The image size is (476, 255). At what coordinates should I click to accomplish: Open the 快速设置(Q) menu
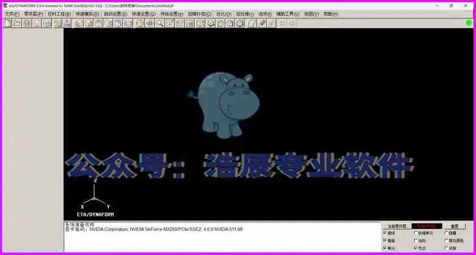coord(143,14)
